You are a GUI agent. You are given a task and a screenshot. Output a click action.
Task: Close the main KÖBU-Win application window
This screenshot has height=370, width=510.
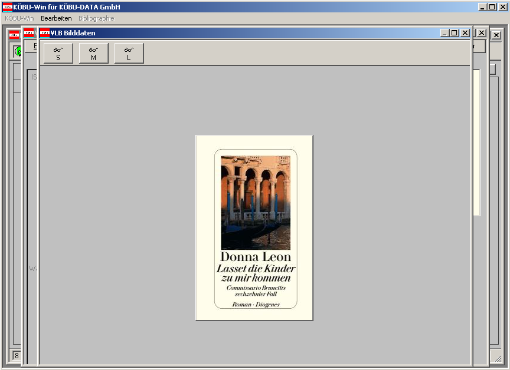tap(502, 7)
